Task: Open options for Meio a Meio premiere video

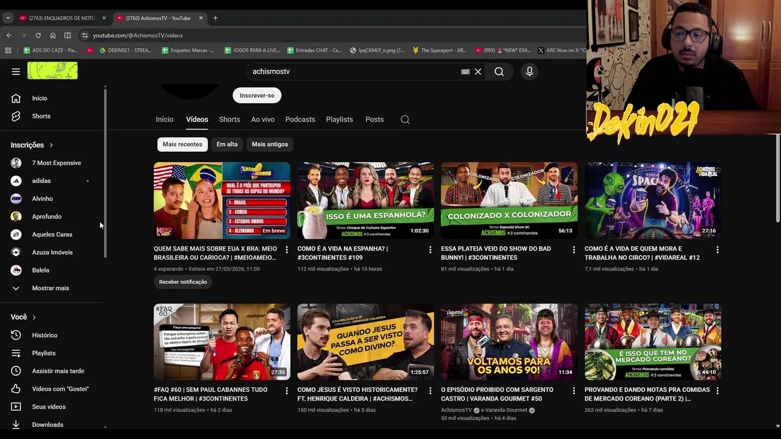Action: 286,249
